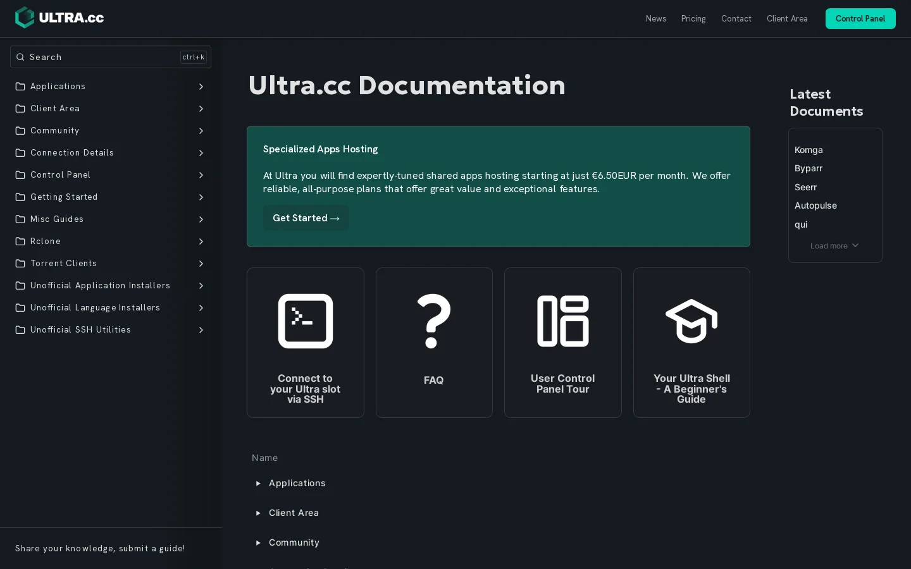Click the Search input field
Screen dimensions: 911x569
(111, 57)
